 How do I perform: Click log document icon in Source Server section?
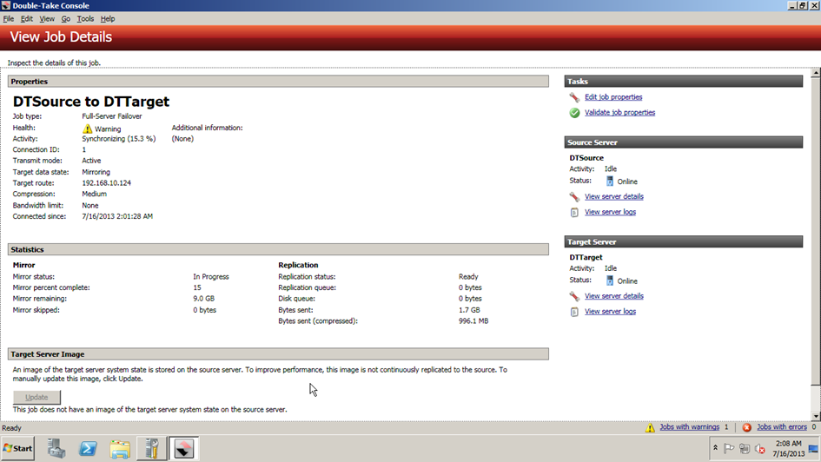point(574,213)
